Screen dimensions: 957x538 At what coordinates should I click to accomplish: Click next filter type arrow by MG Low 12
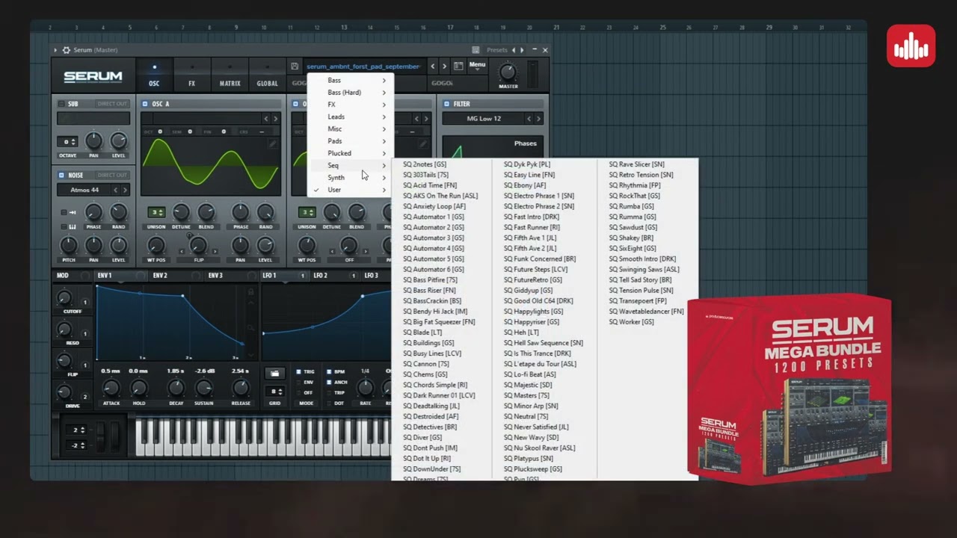click(538, 119)
